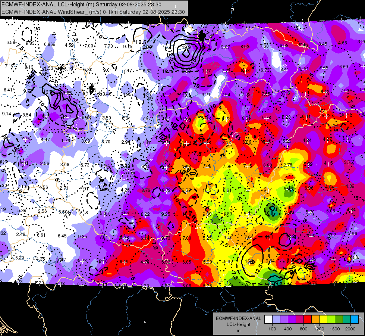
Task: Click the orange legend swatch
Action: coord(315,320)
